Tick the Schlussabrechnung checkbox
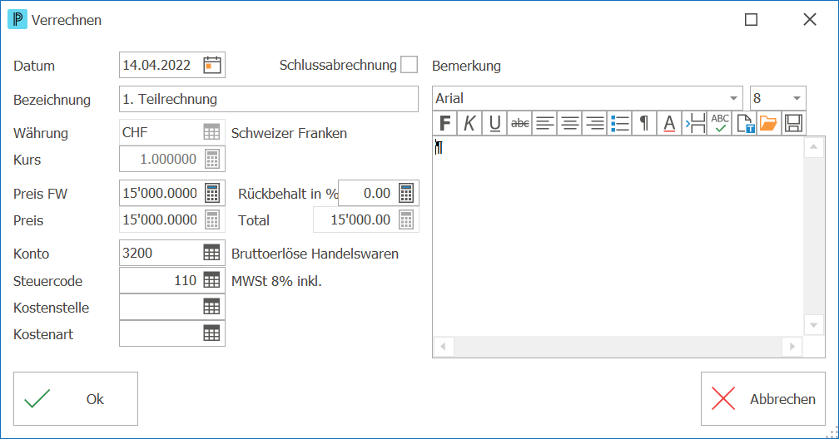 coord(409,65)
